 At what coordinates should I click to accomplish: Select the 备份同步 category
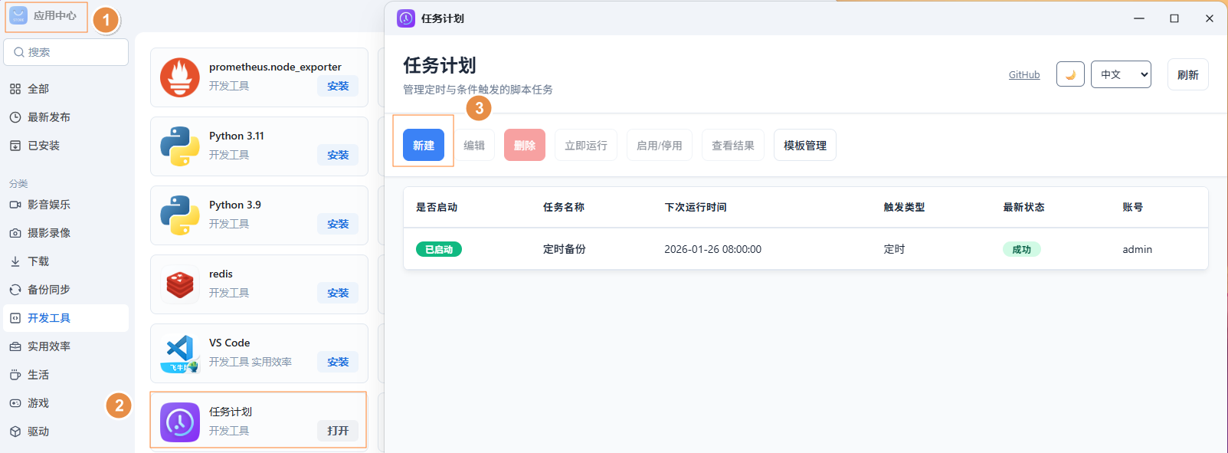tap(66, 290)
